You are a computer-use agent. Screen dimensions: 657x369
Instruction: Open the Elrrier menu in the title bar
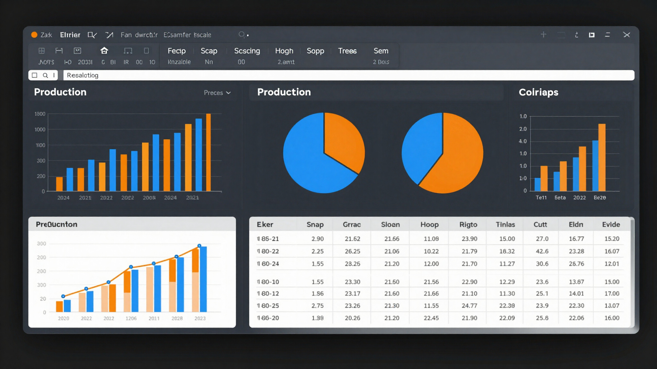click(70, 35)
